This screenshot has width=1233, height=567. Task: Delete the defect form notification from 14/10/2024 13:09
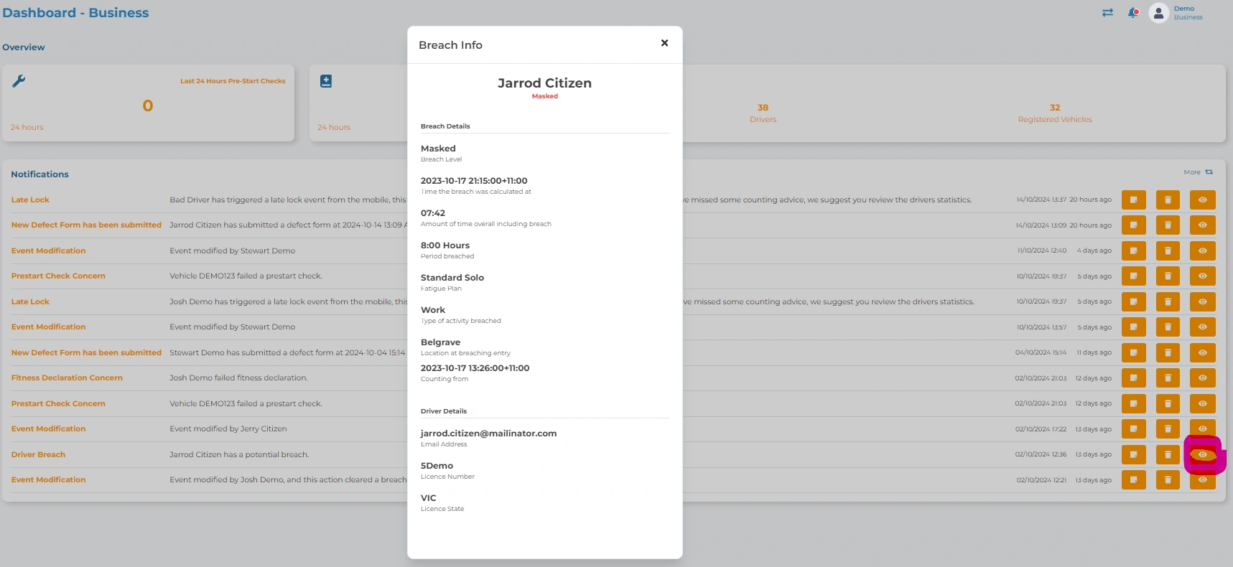[1168, 225]
